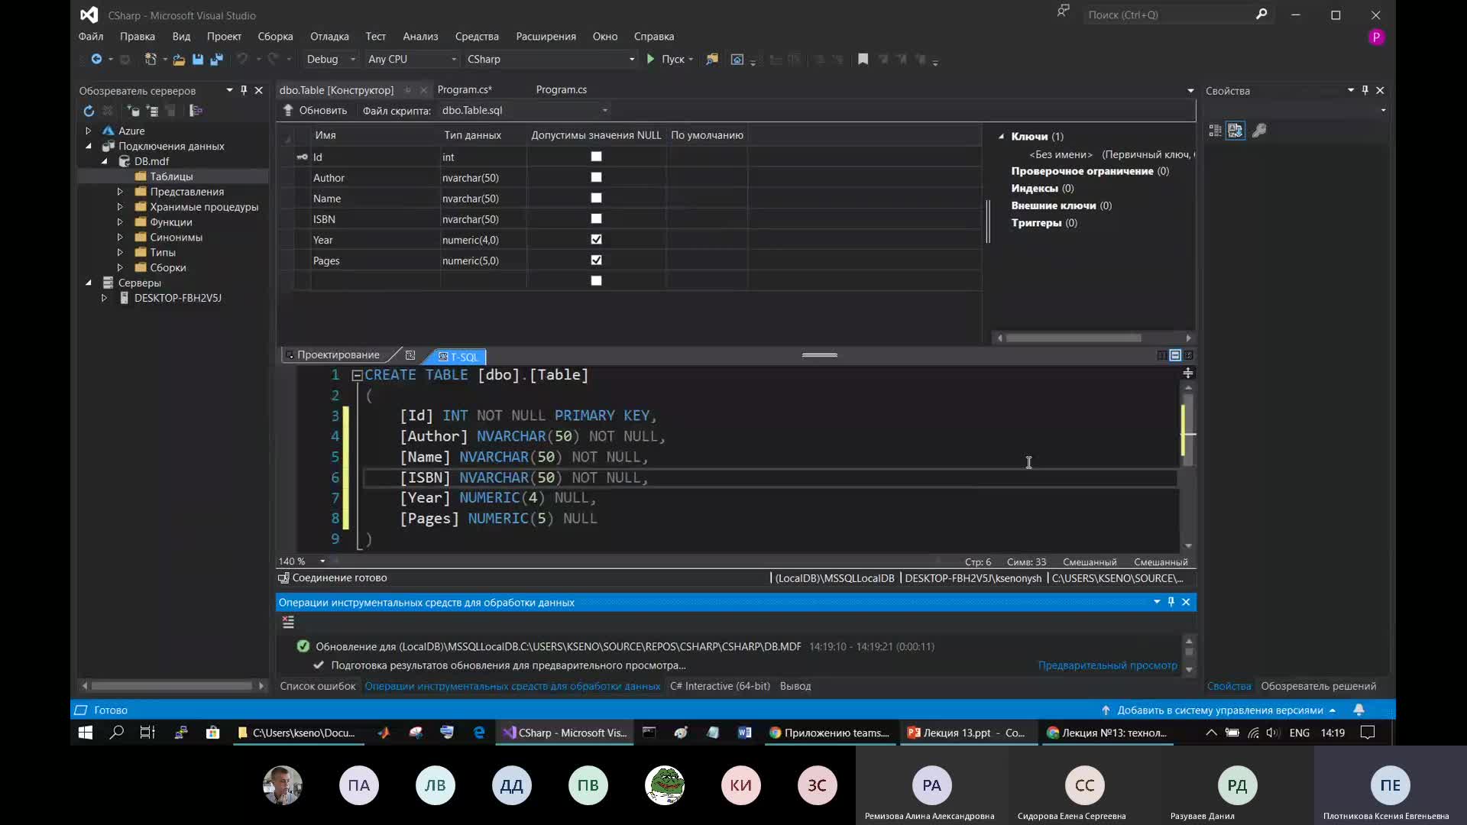Click the clear list icon in Data Tools Operations
The width and height of the screenshot is (1467, 825).
click(288, 623)
